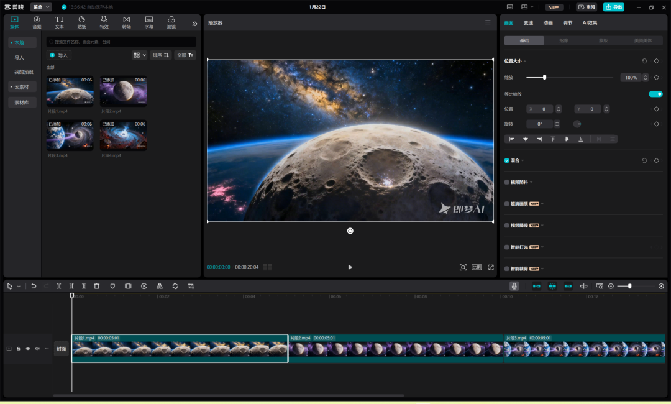
Task: Click the microphone record voiceover icon
Action: point(514,286)
